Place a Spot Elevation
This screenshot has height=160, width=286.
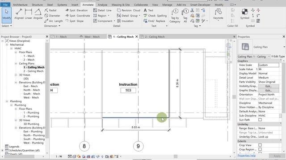pos(76,10)
